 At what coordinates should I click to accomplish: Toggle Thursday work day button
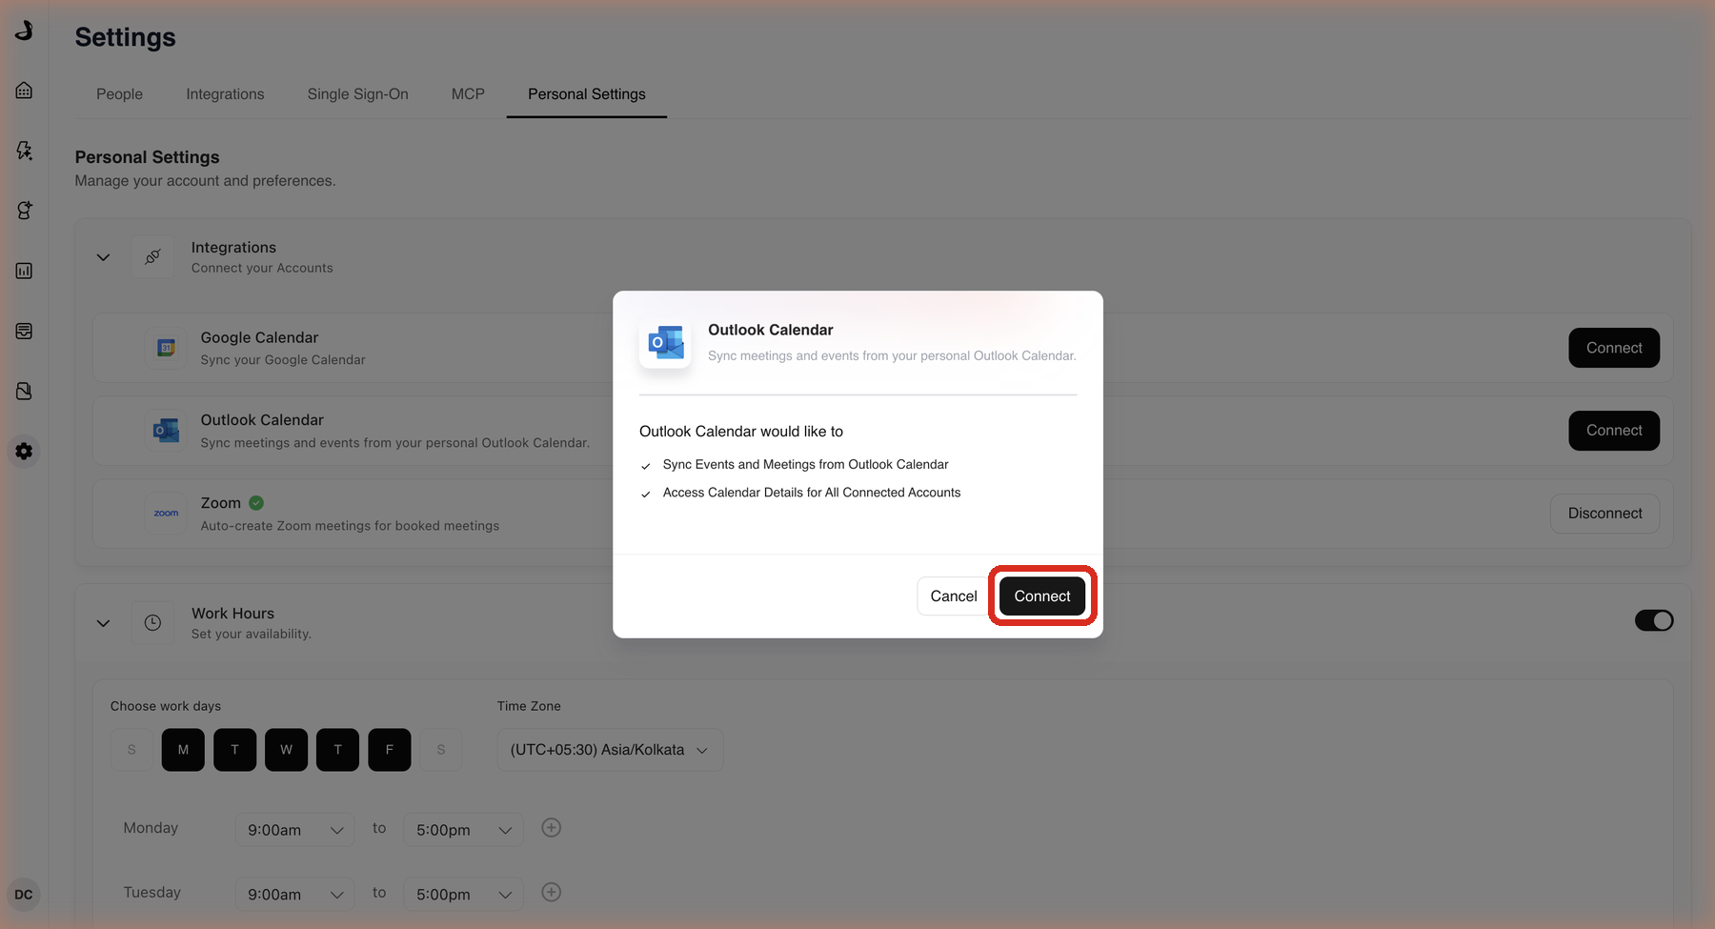click(337, 750)
